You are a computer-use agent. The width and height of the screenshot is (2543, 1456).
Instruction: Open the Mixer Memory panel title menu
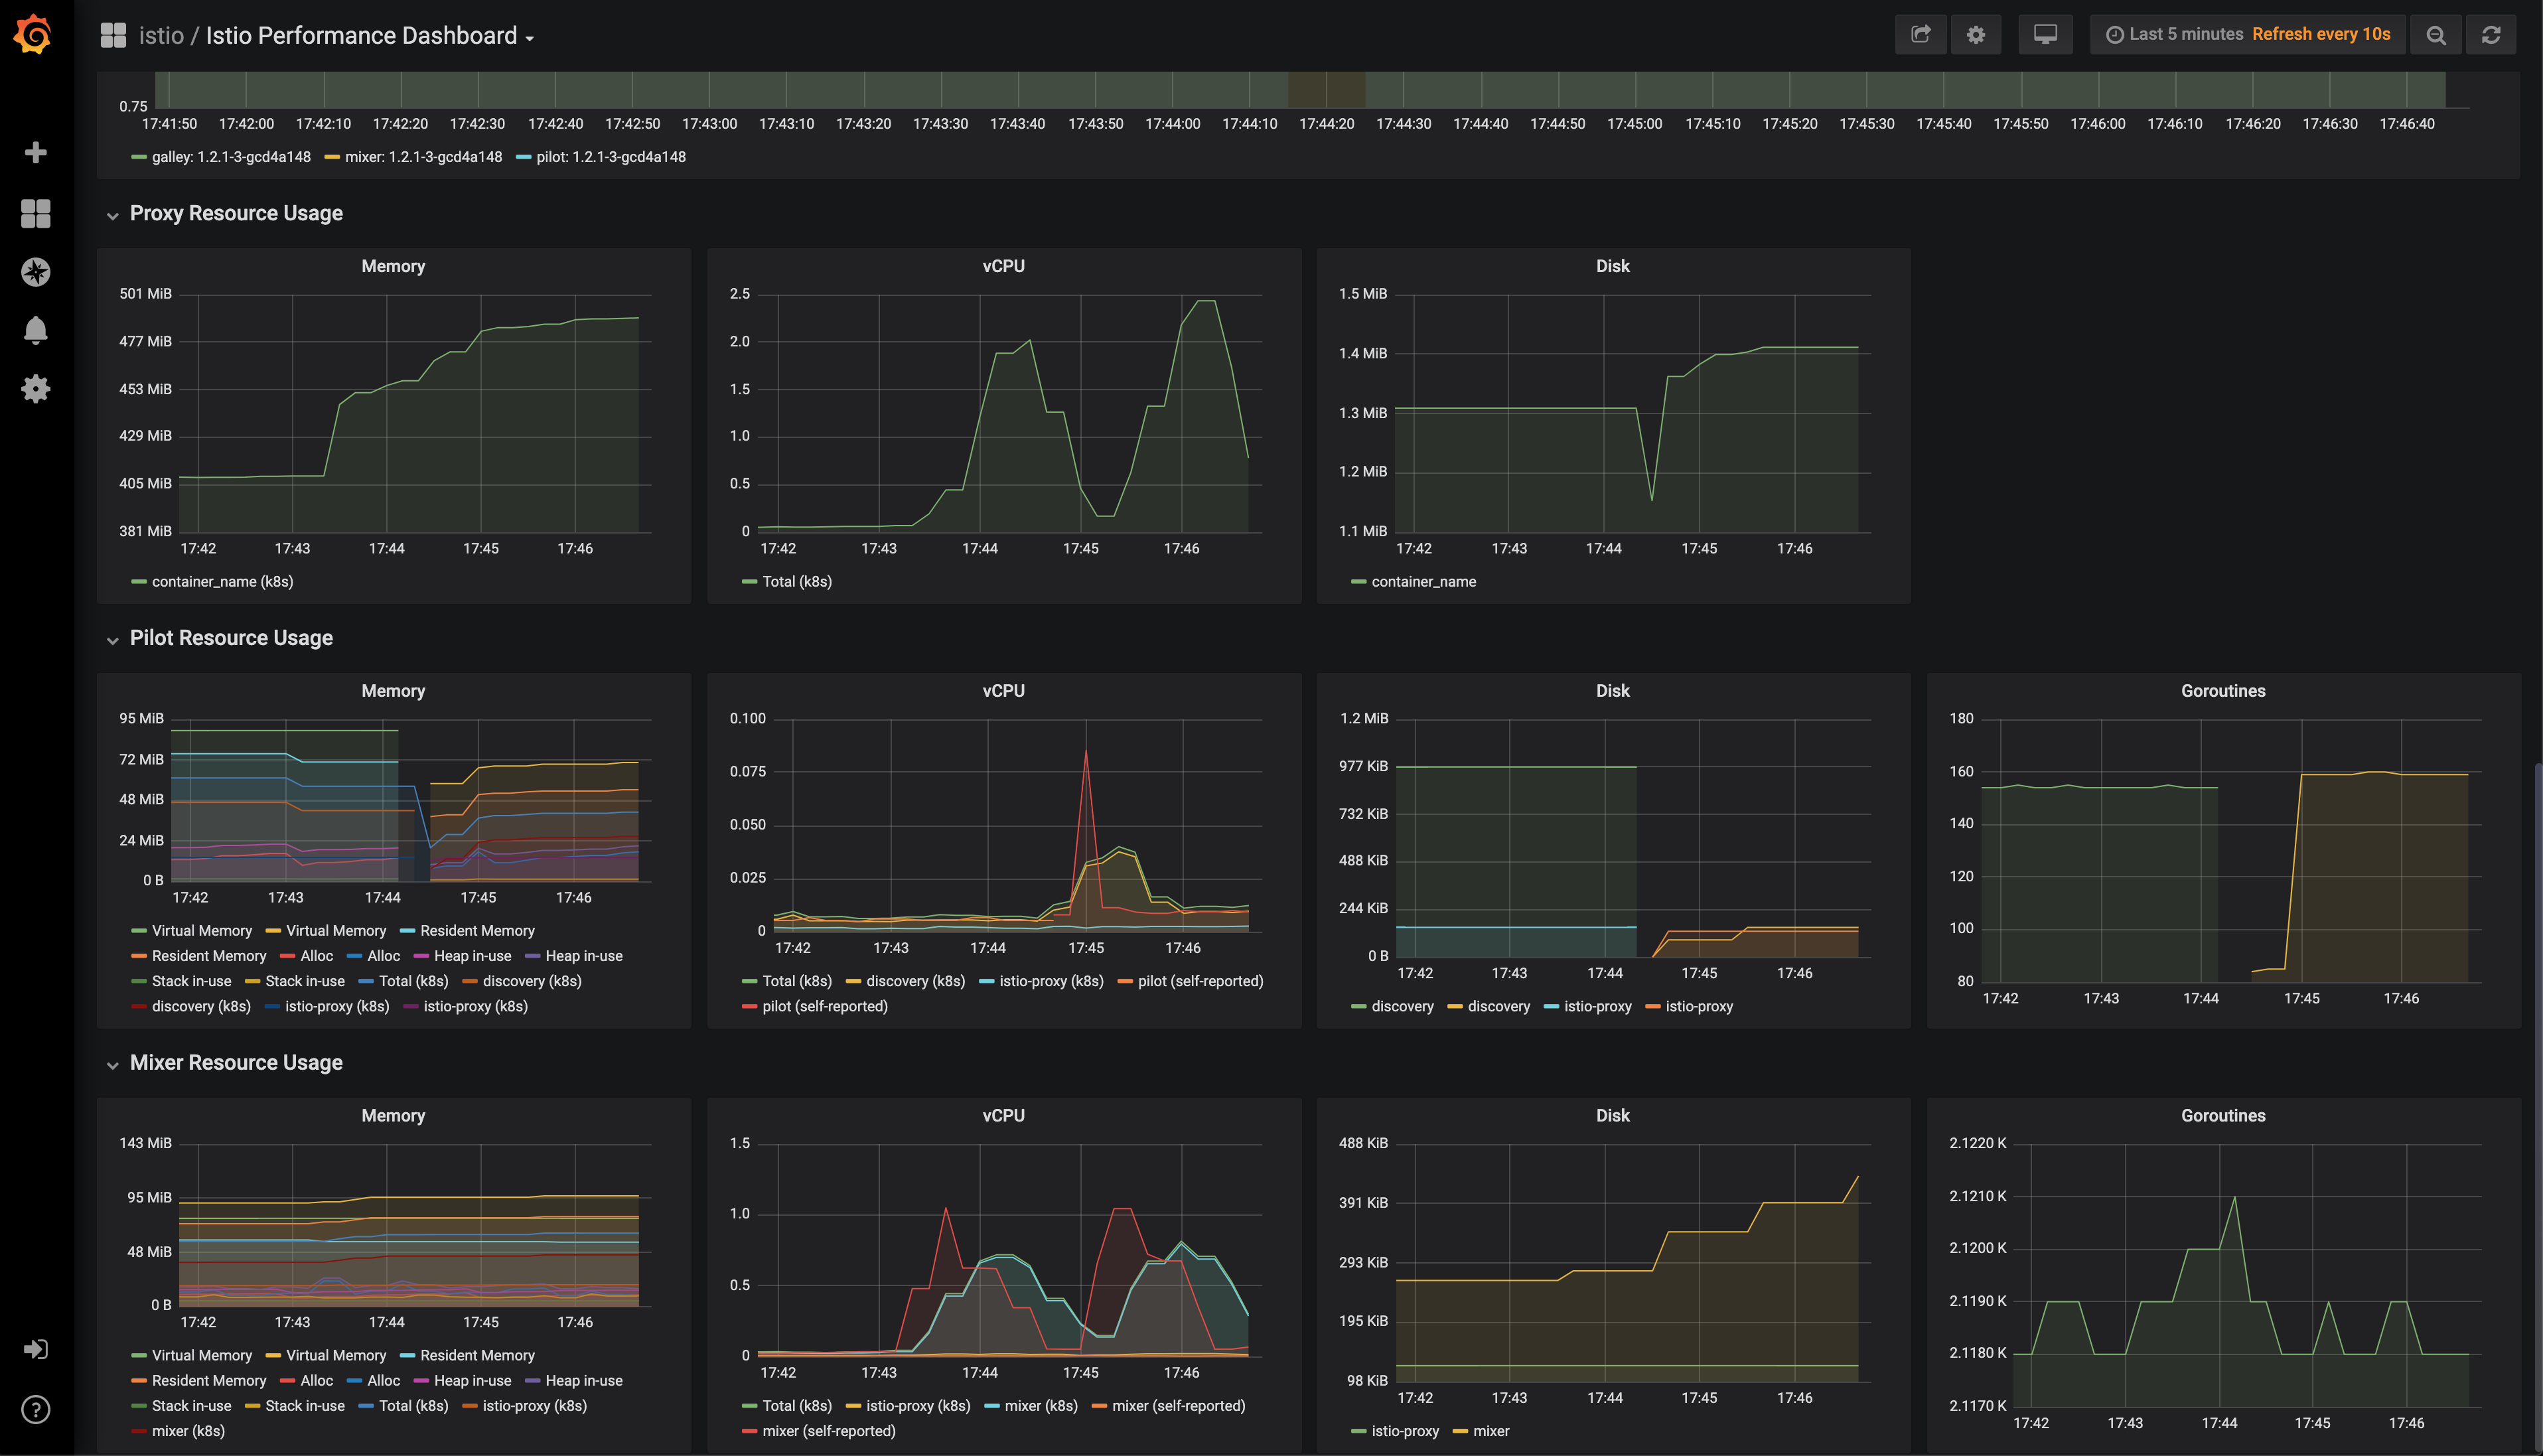coord(393,1116)
